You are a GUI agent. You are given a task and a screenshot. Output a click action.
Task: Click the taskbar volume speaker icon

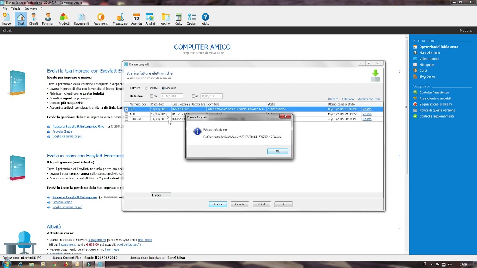click(449, 264)
